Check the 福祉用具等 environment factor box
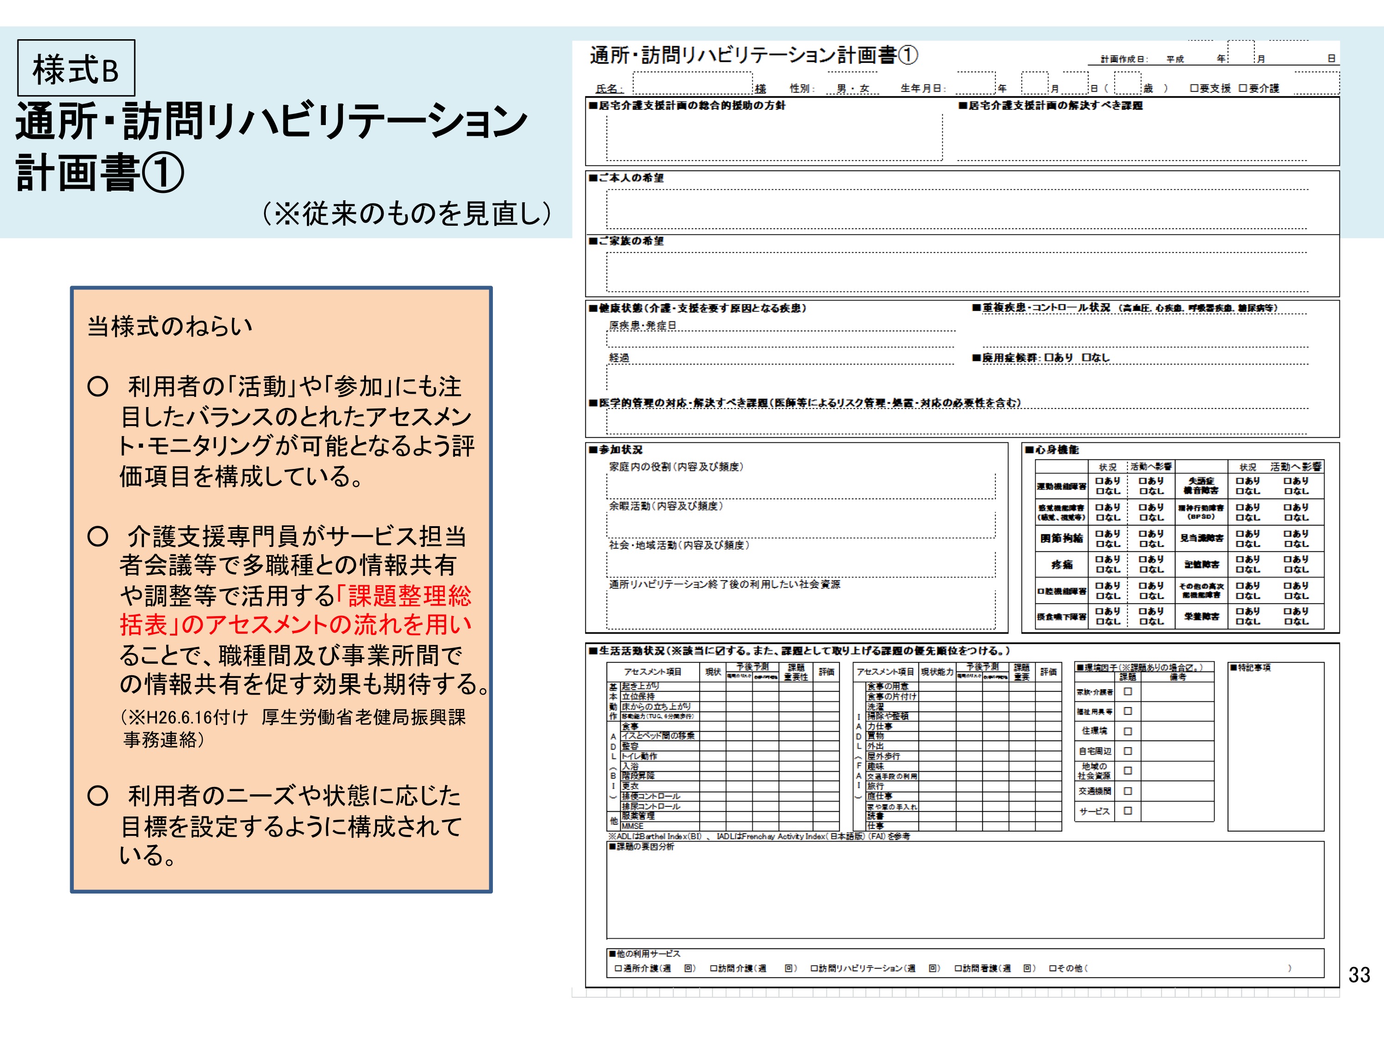This screenshot has width=1384, height=1038. pyautogui.click(x=1128, y=711)
